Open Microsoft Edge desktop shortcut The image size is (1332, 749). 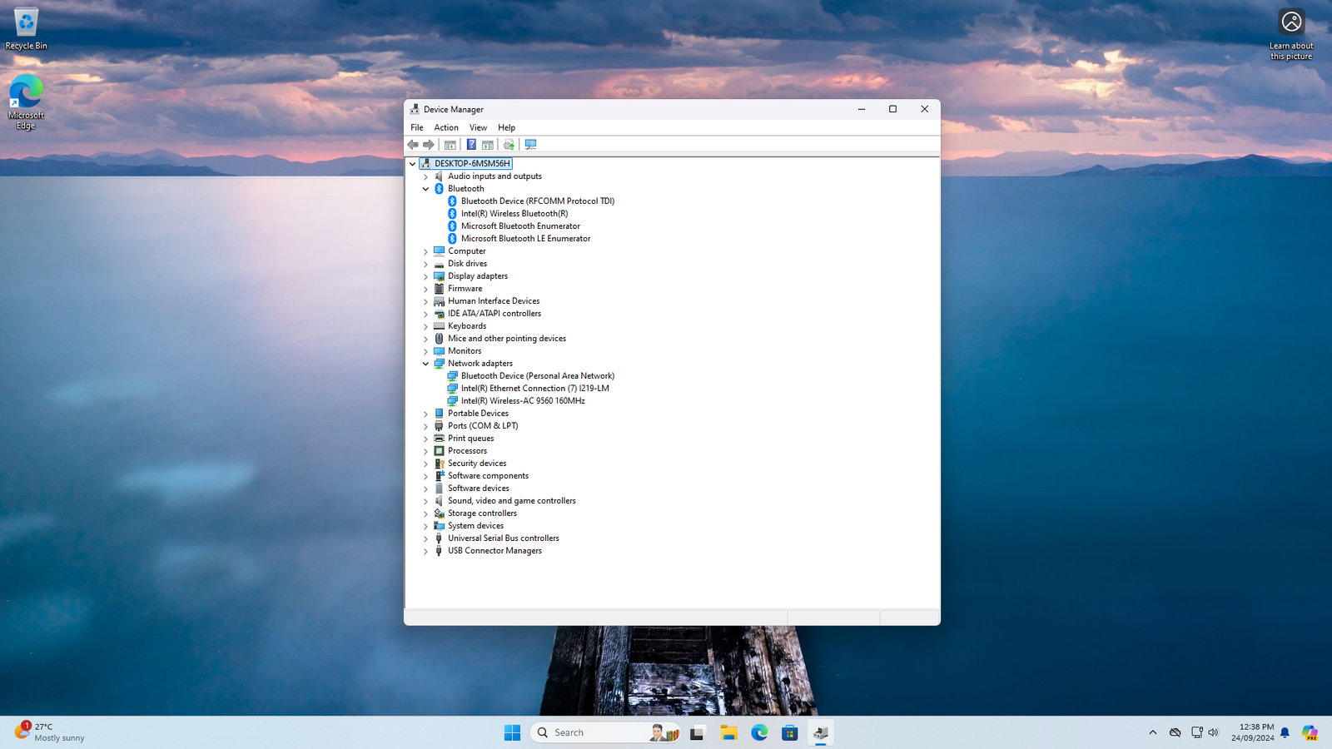click(26, 102)
